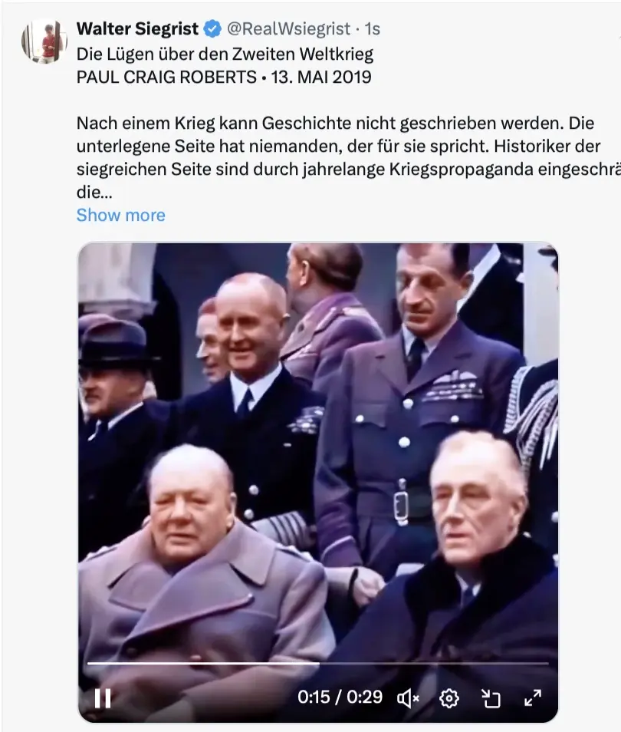Open the Walter Siegrist display name
Viewport: 621px width, 732px height.
click(137, 29)
